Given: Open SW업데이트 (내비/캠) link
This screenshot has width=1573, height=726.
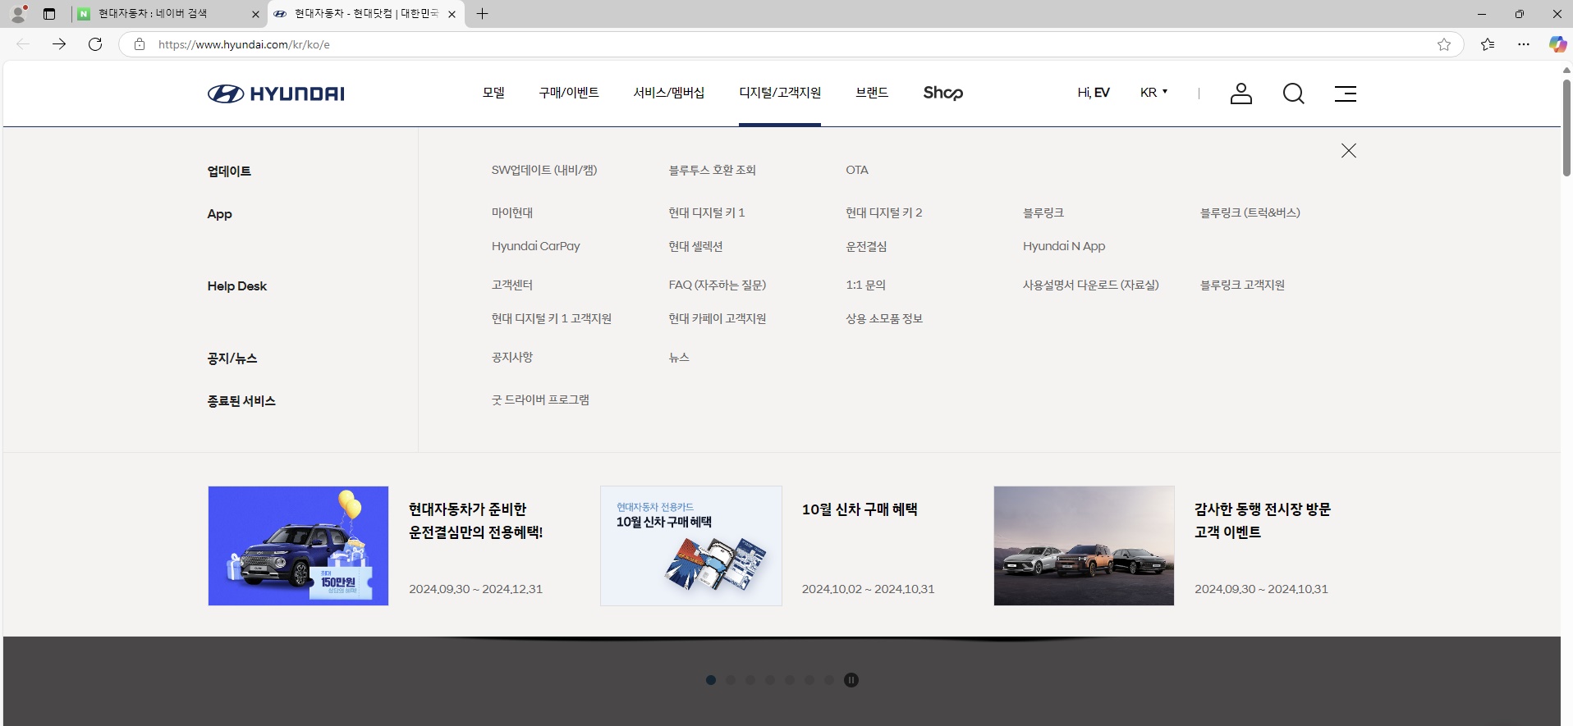Looking at the screenshot, I should (x=544, y=170).
